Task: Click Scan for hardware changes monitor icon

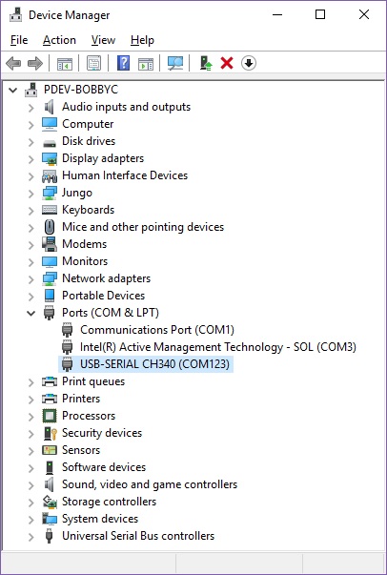Action: coord(175,64)
